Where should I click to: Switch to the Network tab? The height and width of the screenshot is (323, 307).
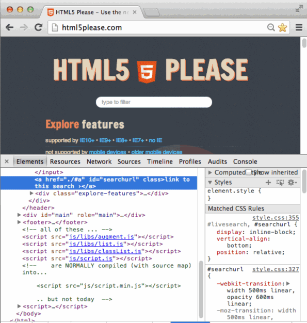coord(99,161)
